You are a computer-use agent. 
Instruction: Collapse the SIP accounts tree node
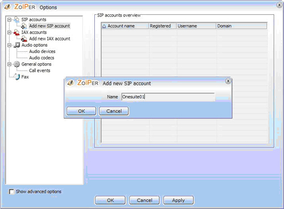(x=9, y=19)
